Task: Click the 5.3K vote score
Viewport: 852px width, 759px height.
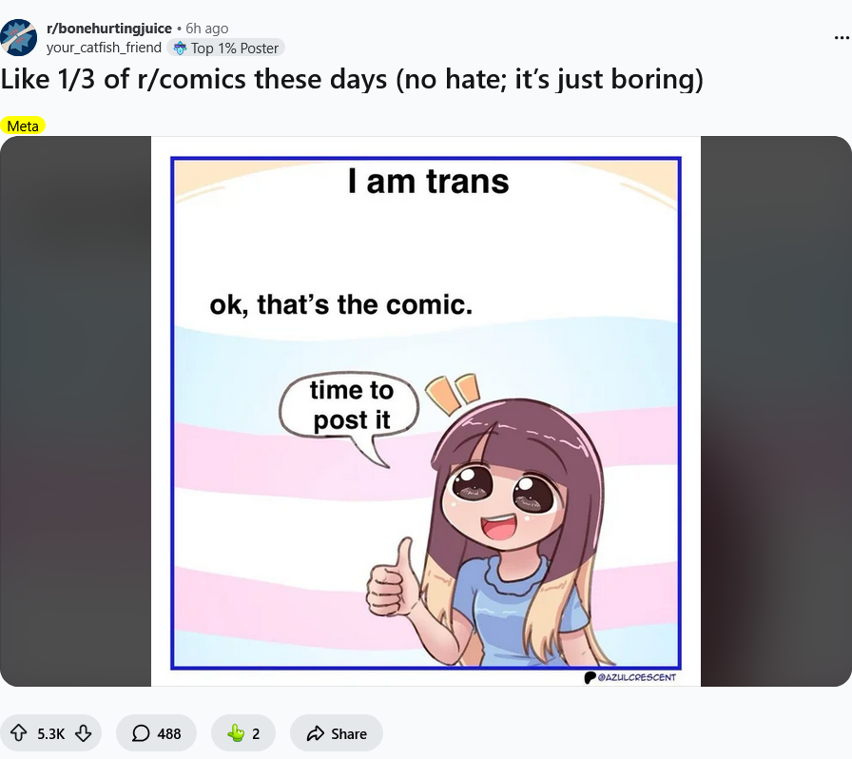Action: [x=50, y=733]
